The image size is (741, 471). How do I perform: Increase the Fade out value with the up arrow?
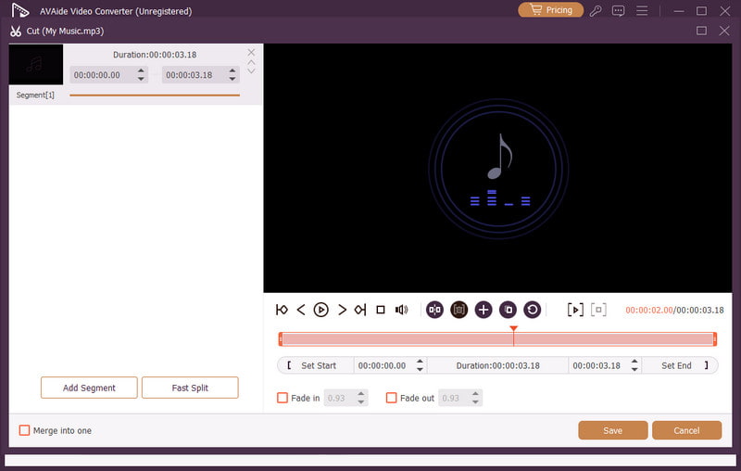coord(475,393)
